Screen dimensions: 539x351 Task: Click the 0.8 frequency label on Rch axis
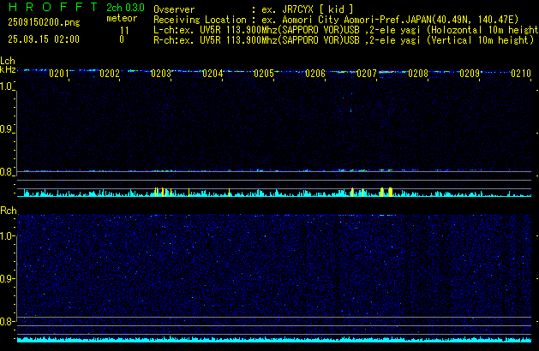pos(6,321)
